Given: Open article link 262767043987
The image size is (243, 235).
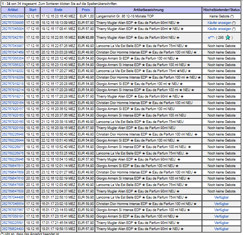Looking at the screenshot, I should [13, 46].
